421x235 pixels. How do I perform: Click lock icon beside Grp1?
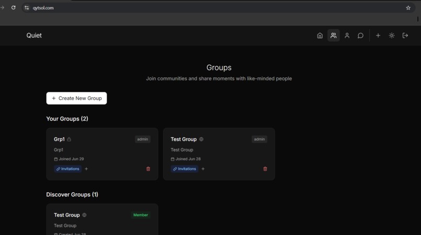pos(69,139)
